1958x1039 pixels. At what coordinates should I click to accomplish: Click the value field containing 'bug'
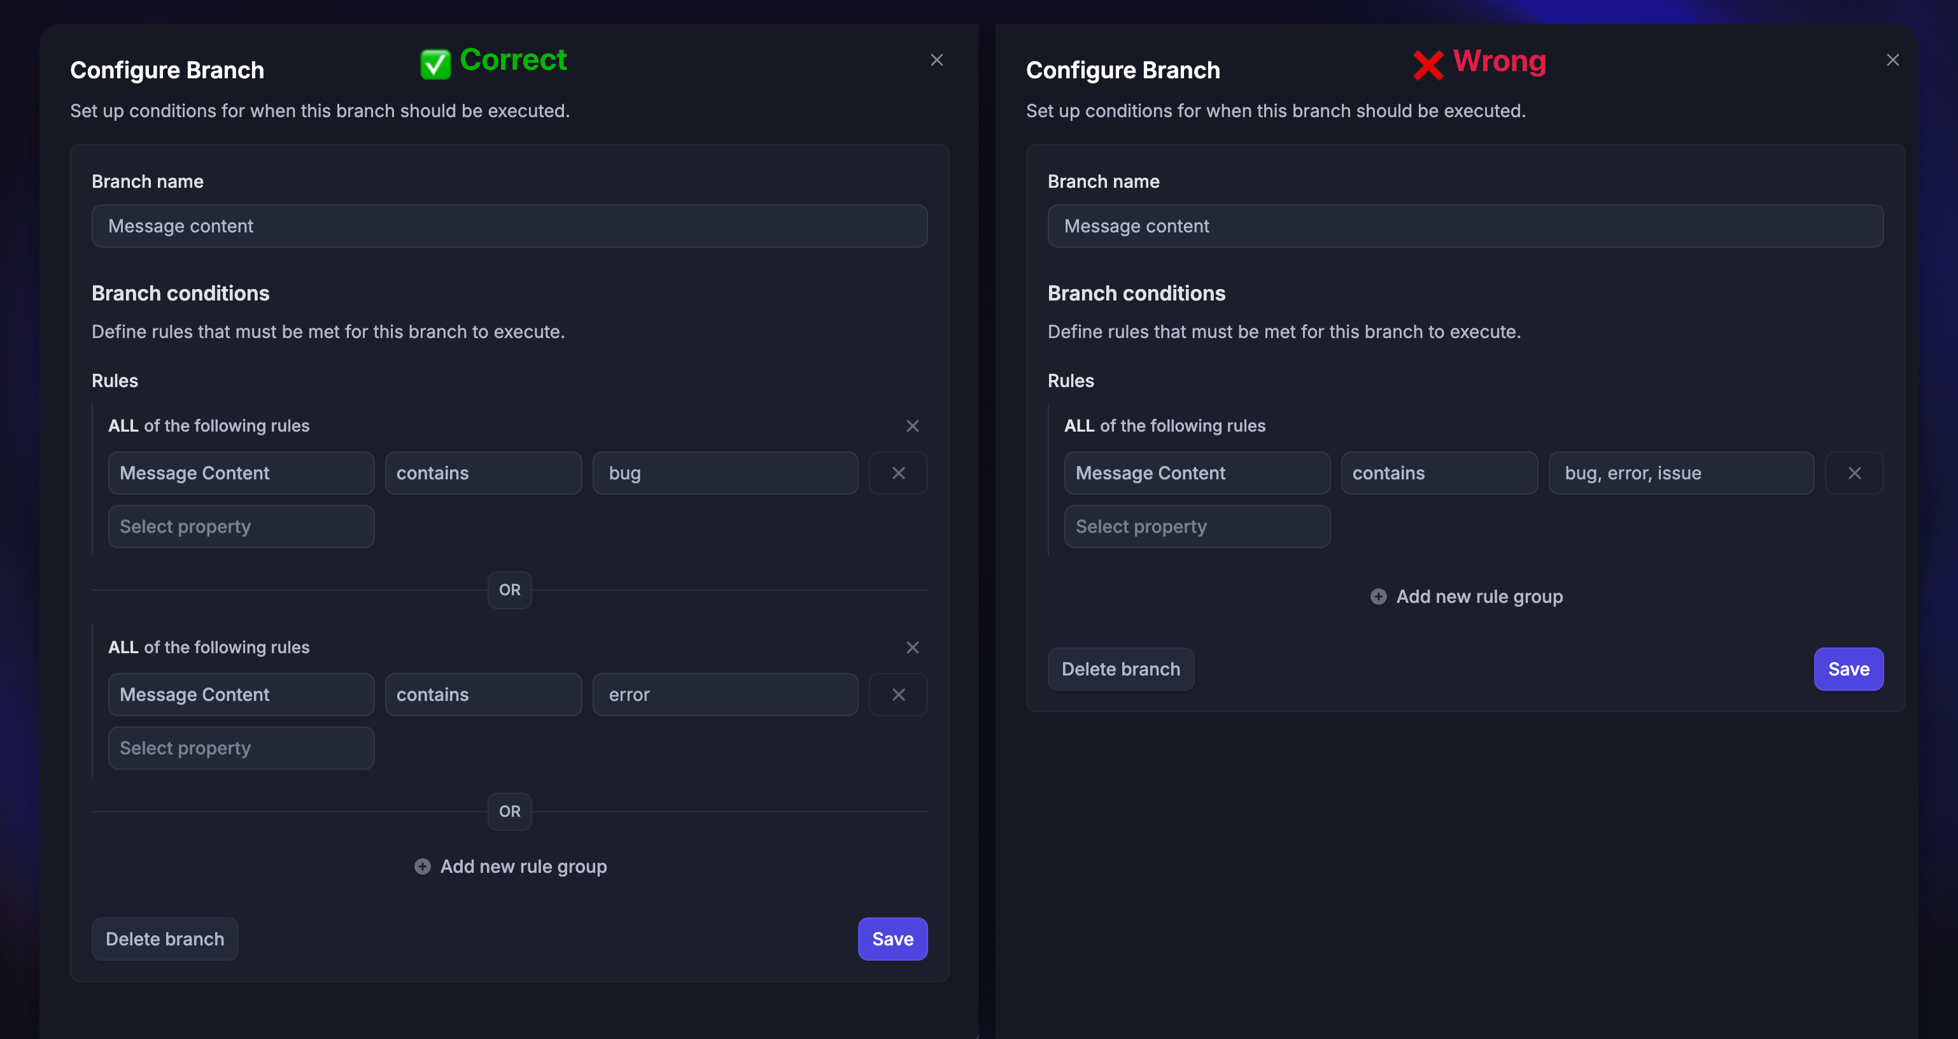click(x=725, y=474)
